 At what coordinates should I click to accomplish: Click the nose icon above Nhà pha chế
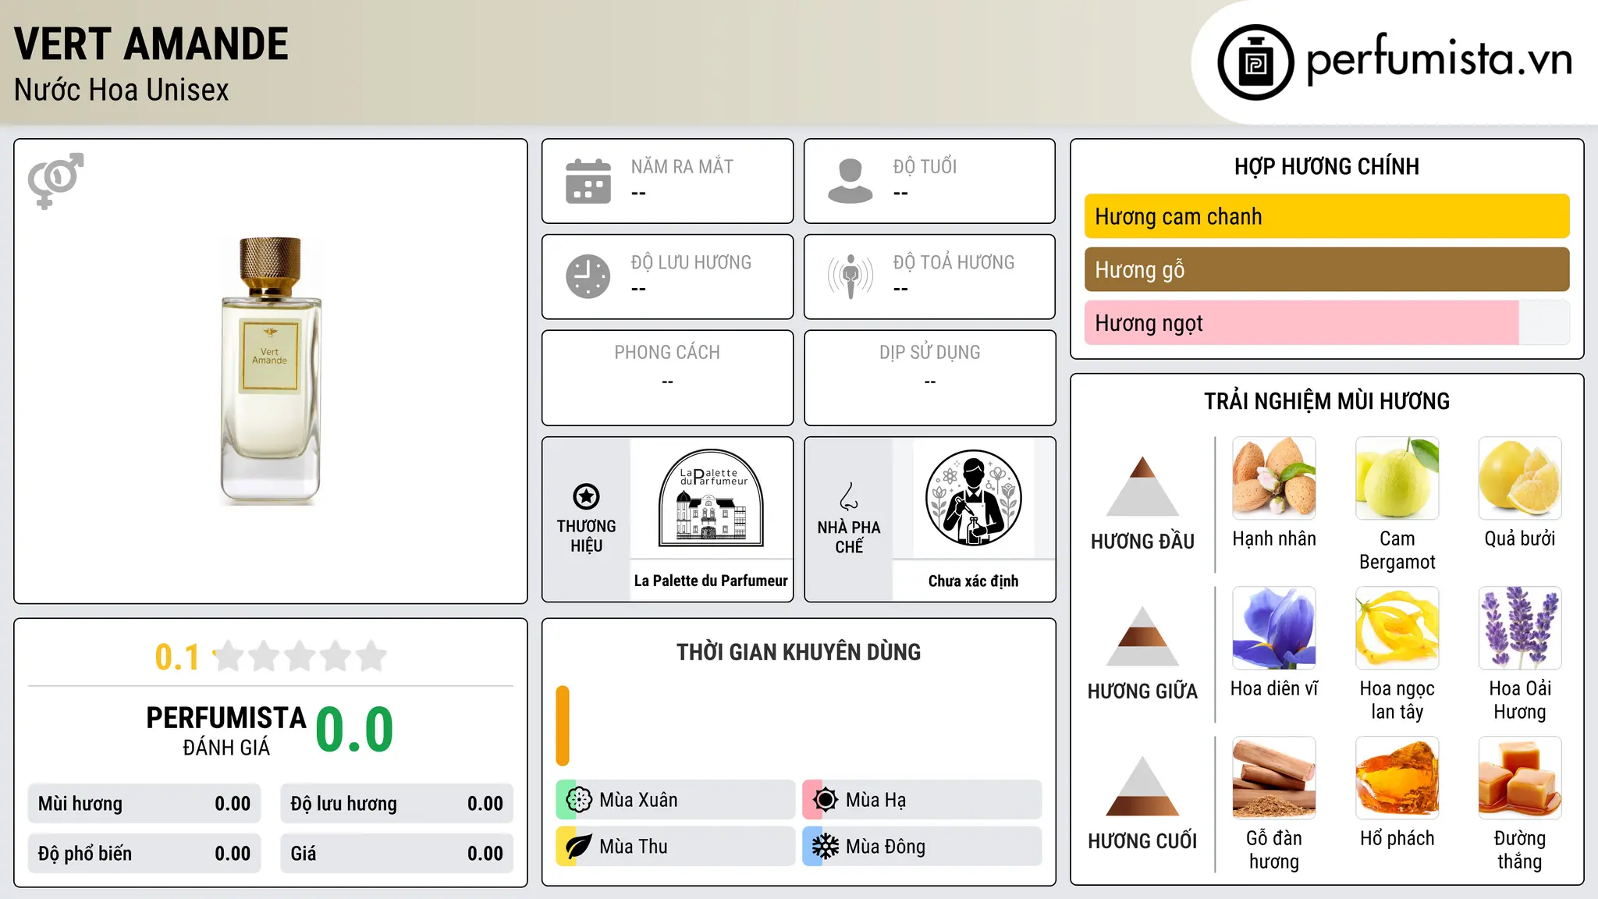coord(849,496)
